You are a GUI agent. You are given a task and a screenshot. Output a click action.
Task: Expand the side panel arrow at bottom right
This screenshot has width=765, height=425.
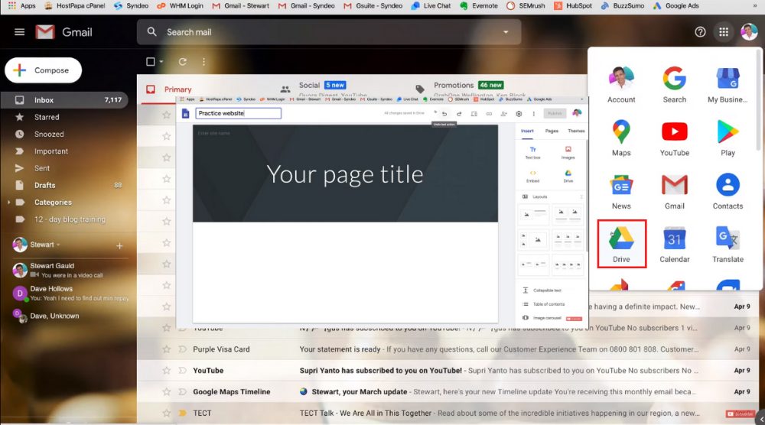[x=761, y=419]
